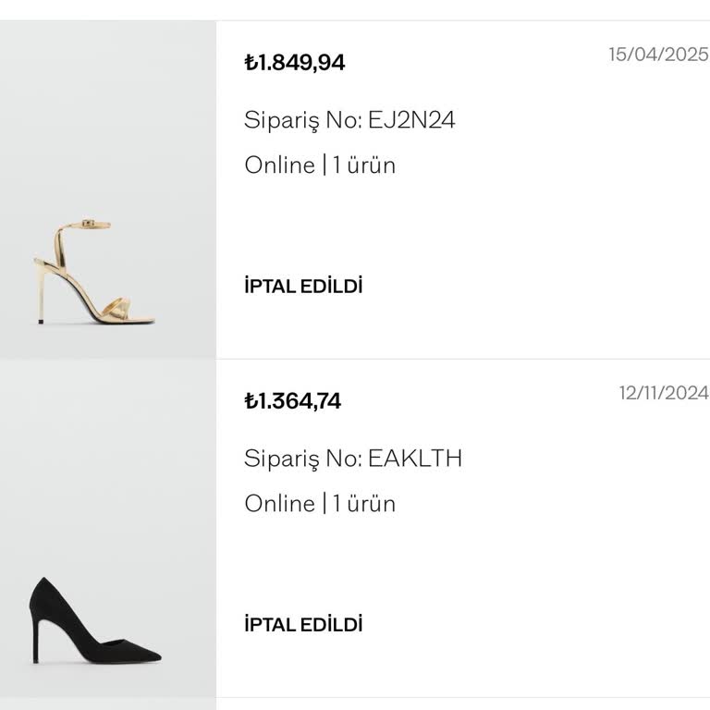The width and height of the screenshot is (710, 710).
Task: Click the ₺1.364,74 order total
Action: coord(293,401)
